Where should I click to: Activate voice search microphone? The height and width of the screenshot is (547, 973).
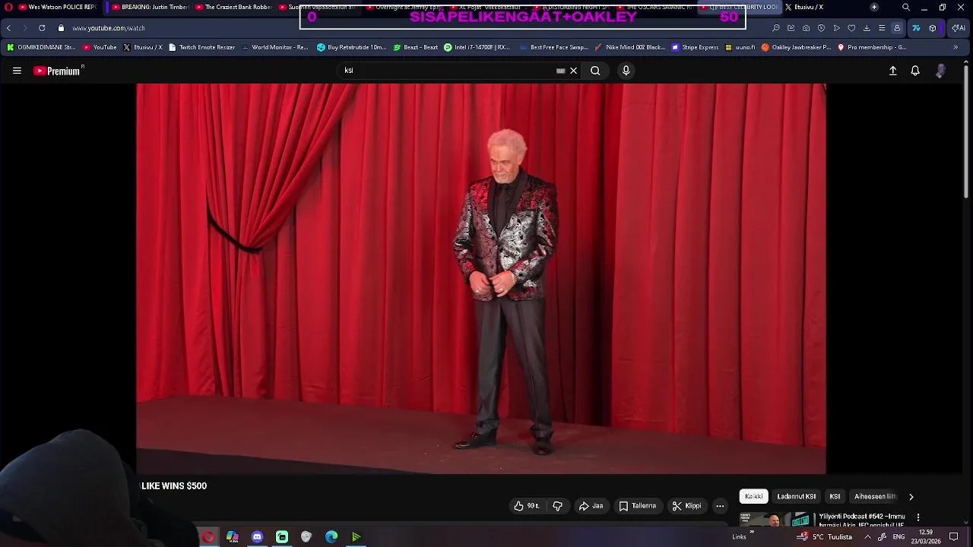[x=626, y=71]
